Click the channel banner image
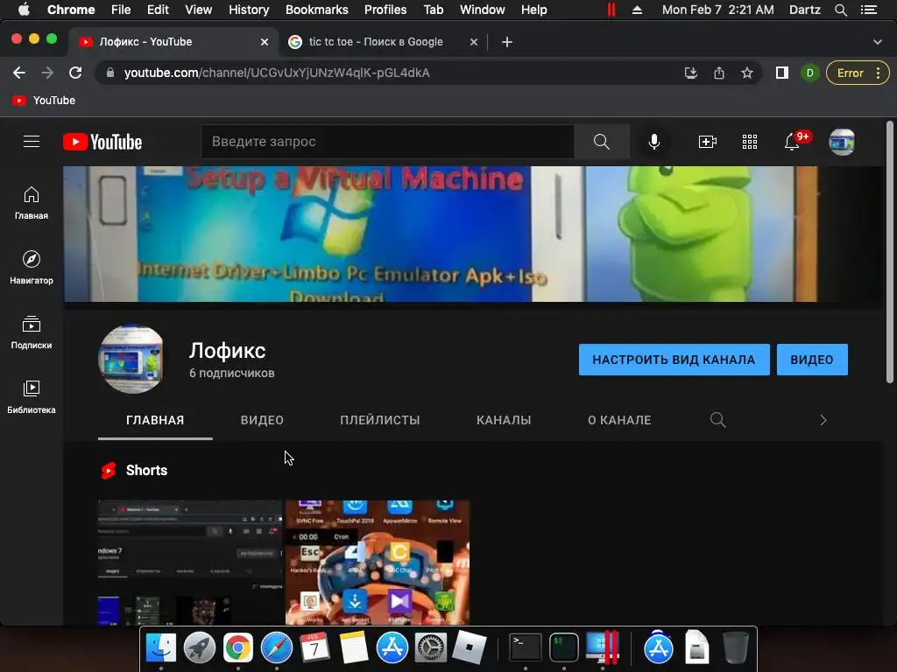 point(472,234)
